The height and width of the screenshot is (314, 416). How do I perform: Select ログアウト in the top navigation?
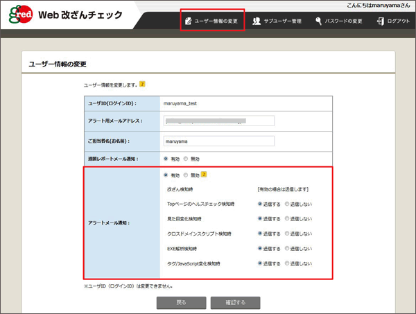[398, 21]
